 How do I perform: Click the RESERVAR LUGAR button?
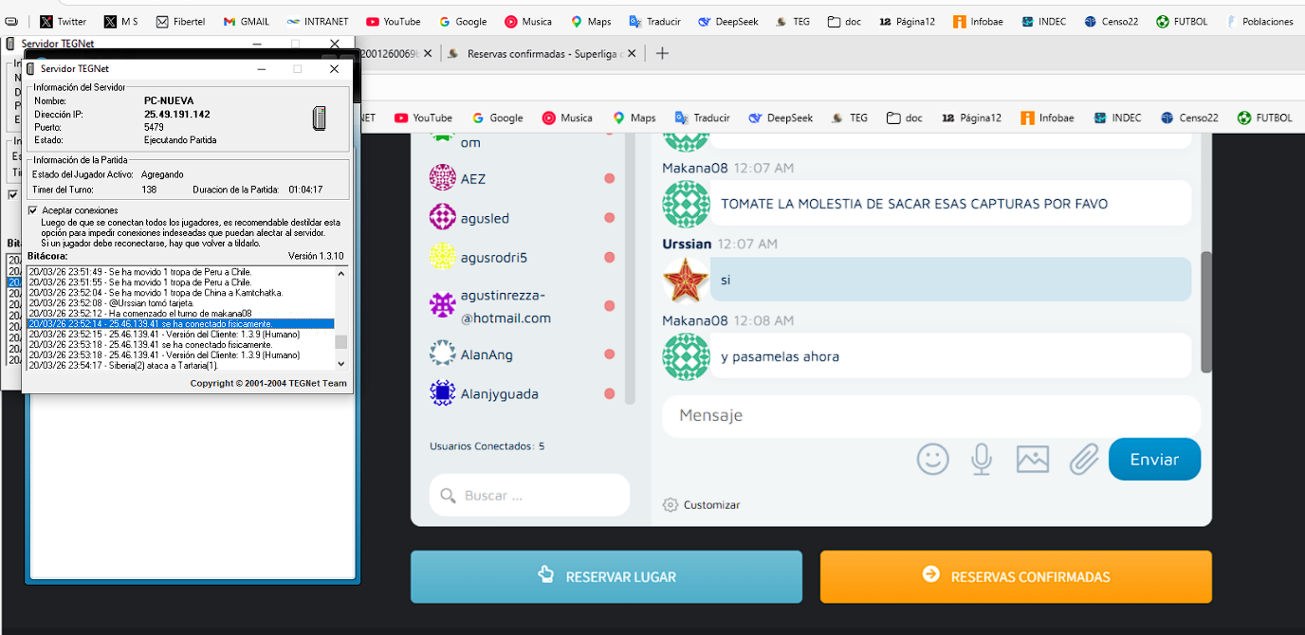pos(606,576)
